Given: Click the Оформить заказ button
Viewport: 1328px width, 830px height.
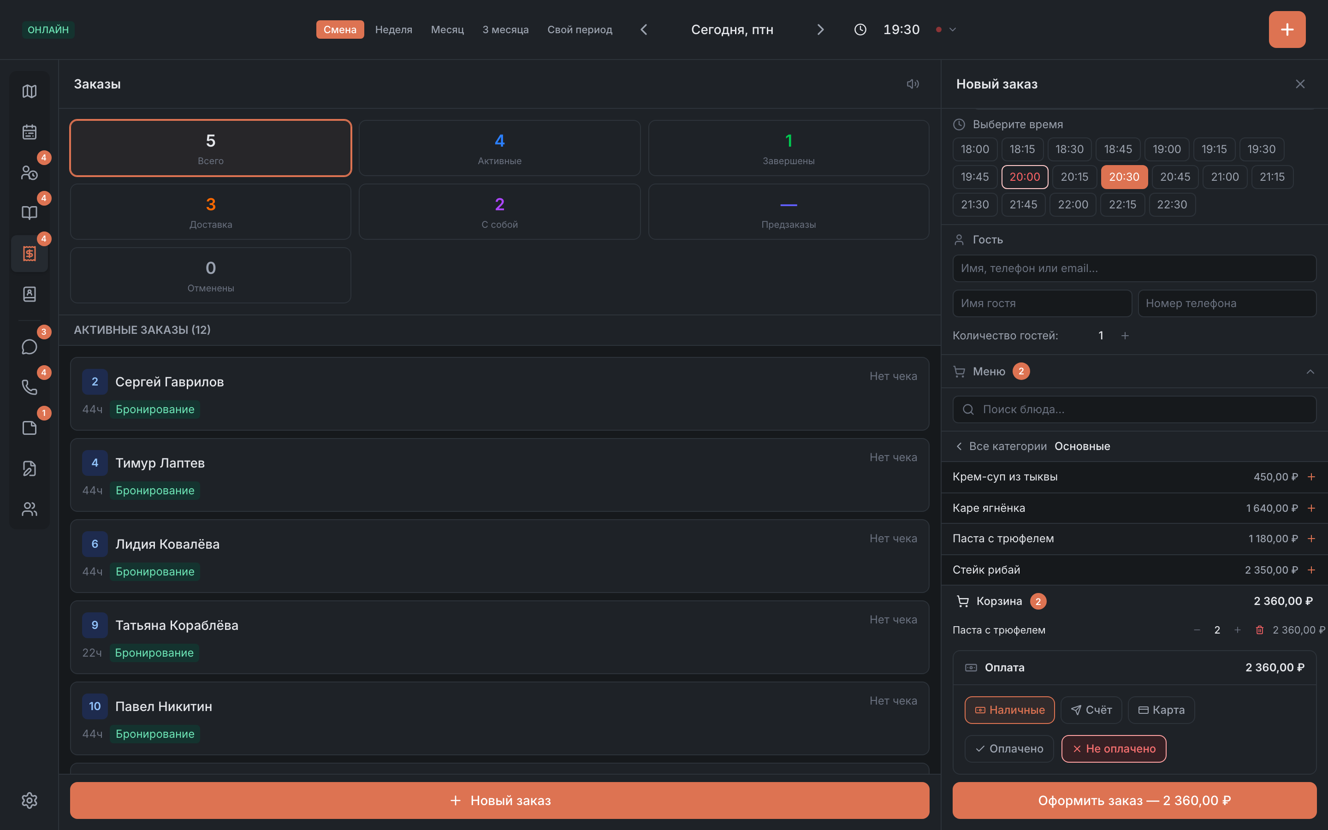Looking at the screenshot, I should click(x=1134, y=800).
